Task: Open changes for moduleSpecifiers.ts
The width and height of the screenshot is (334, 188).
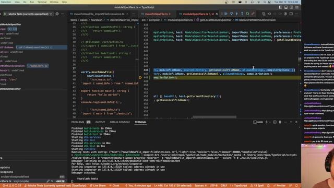Action: click(x=264, y=14)
